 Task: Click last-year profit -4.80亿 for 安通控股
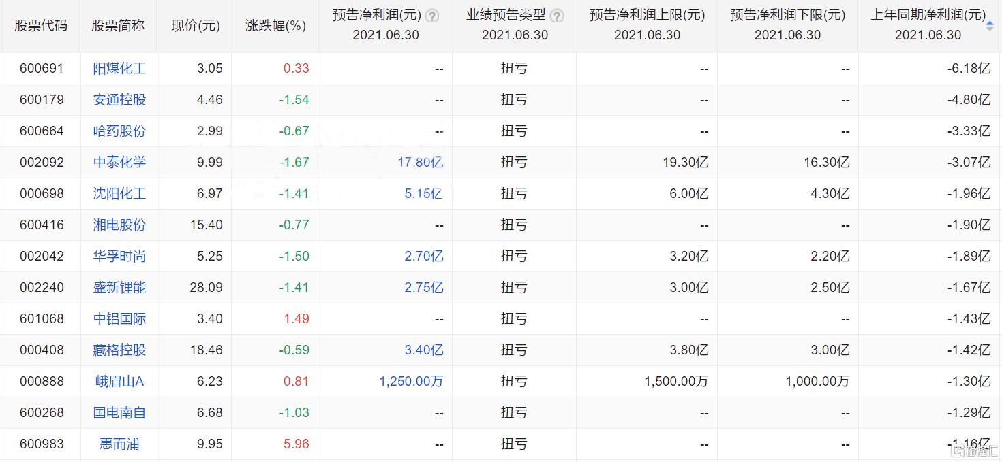click(969, 99)
